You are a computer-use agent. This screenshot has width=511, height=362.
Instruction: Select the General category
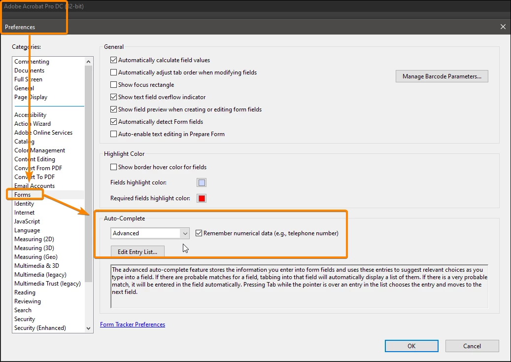tap(24, 88)
